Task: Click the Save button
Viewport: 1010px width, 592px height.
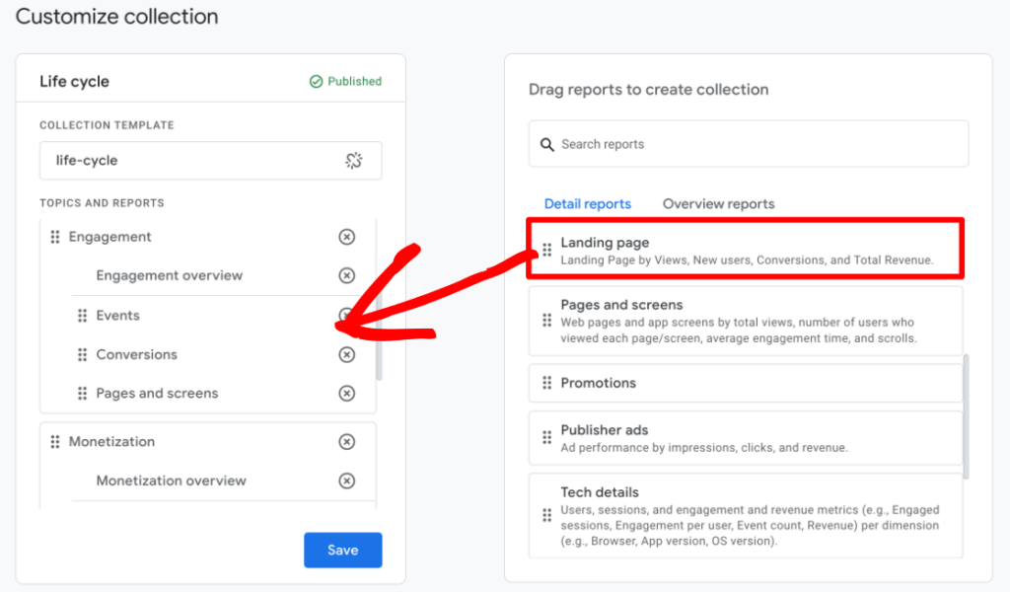Action: (342, 550)
